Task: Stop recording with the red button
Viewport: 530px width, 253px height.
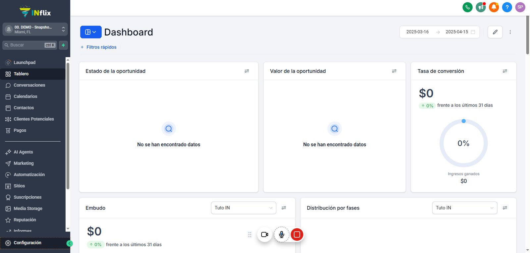Action: pyautogui.click(x=297, y=234)
